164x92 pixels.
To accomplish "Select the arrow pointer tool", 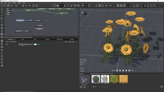I will coord(61,6).
